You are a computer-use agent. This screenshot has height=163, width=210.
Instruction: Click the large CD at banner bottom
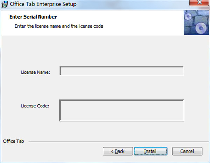pos(201,29)
